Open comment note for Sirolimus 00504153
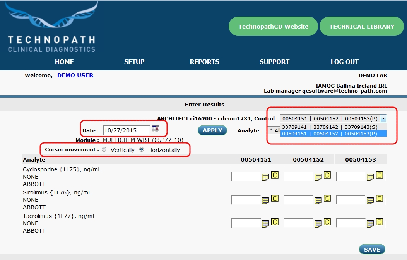This screenshot has height=260, width=407. 370,201
